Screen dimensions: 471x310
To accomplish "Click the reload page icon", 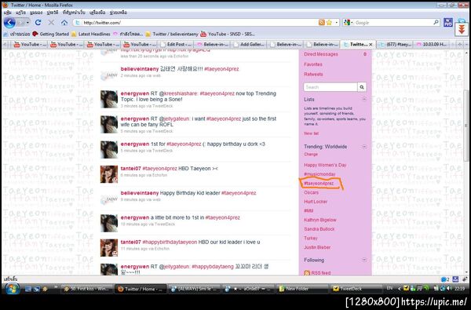I will click(38, 23).
